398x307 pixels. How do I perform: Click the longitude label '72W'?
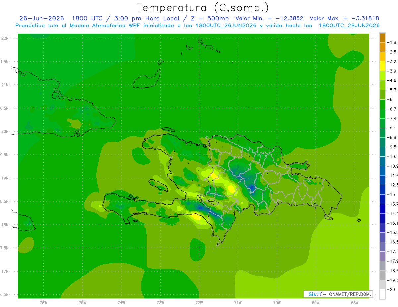199,303
